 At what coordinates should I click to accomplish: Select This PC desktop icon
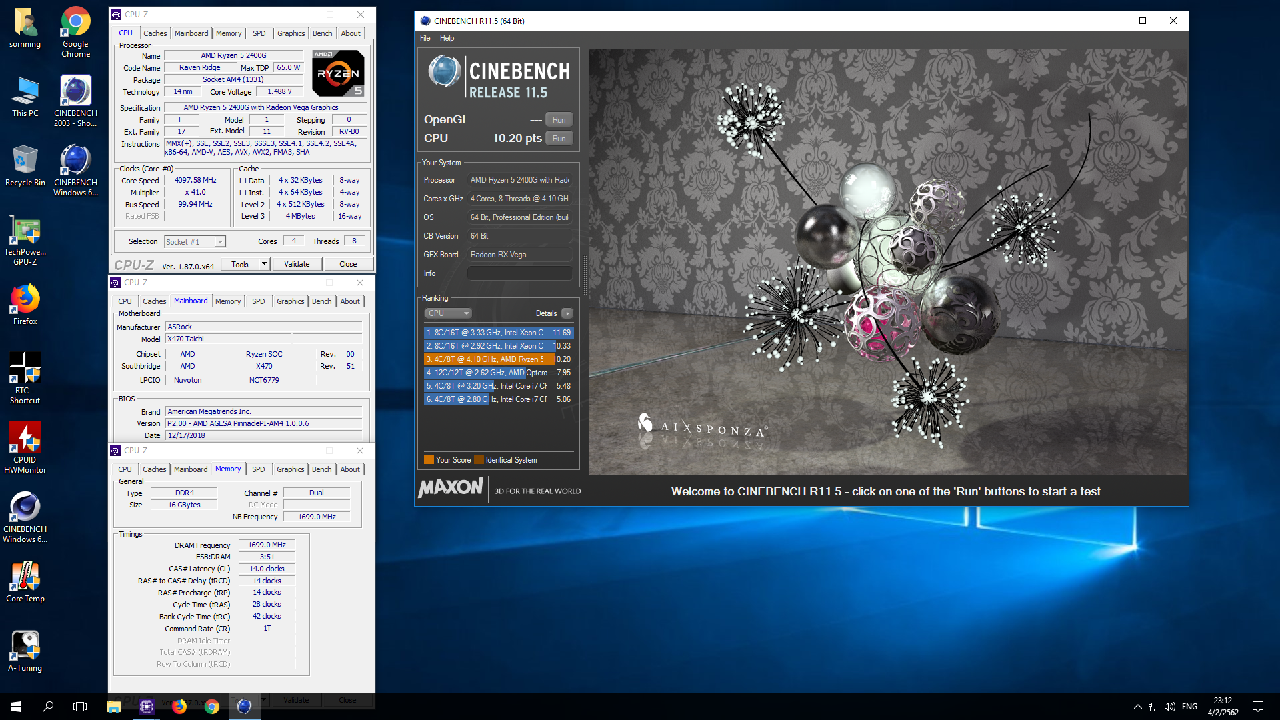pyautogui.click(x=25, y=97)
